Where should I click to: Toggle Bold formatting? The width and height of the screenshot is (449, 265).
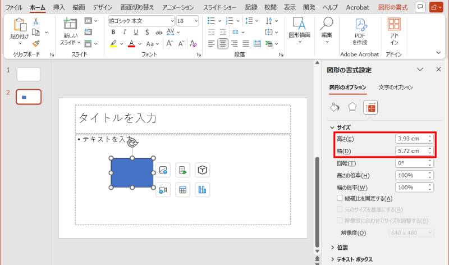tap(113, 32)
